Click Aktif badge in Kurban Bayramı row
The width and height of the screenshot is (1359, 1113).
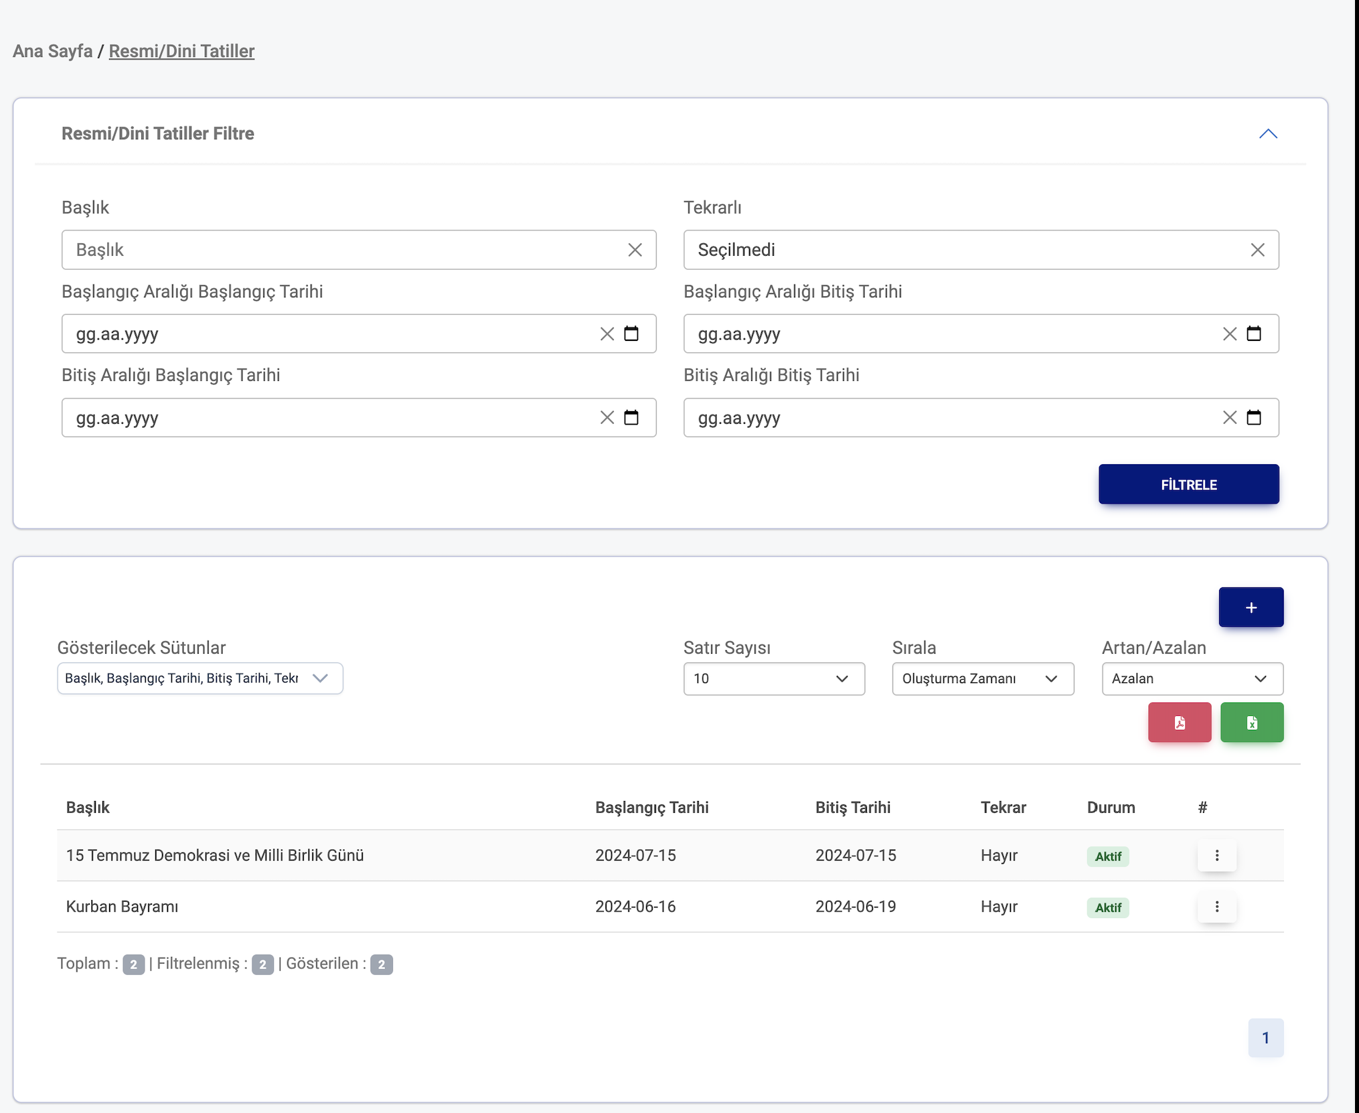click(x=1108, y=907)
